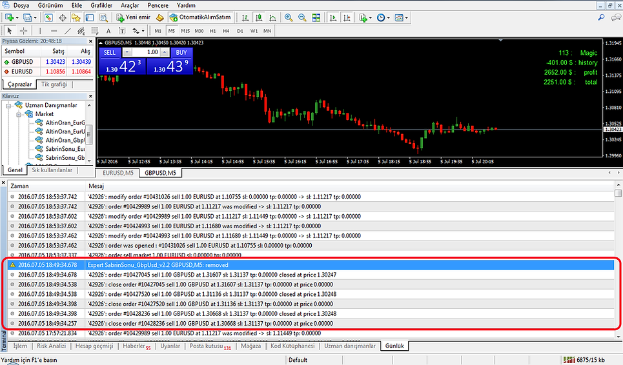Select the text A tool
Image resolution: width=623 pixels, height=365 pixels.
pyautogui.click(x=108, y=31)
